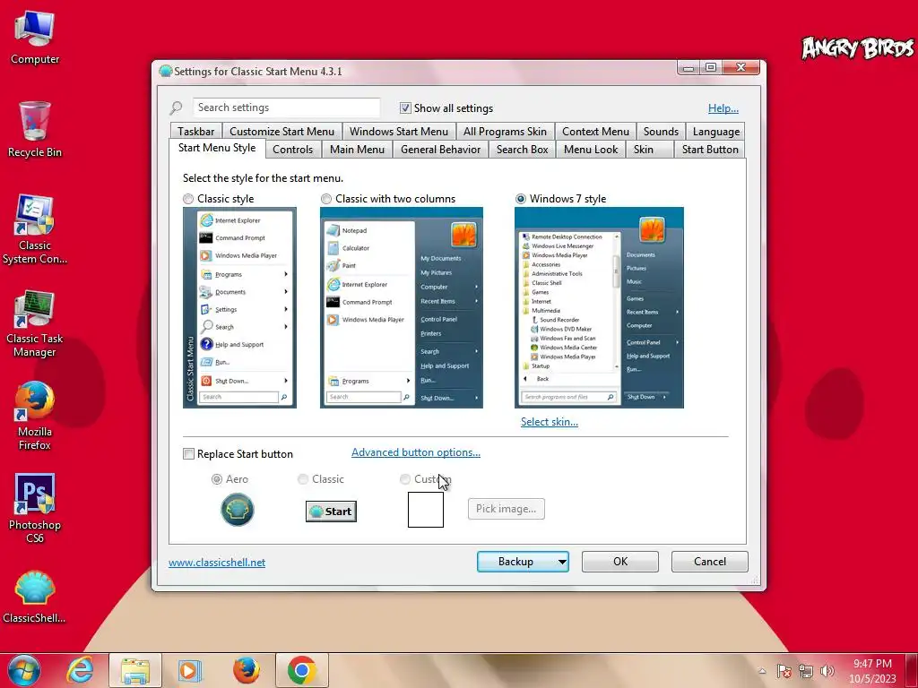The width and height of the screenshot is (918, 688).
Task: Switch to Google Chrome in the taskbar
Action: [301, 670]
